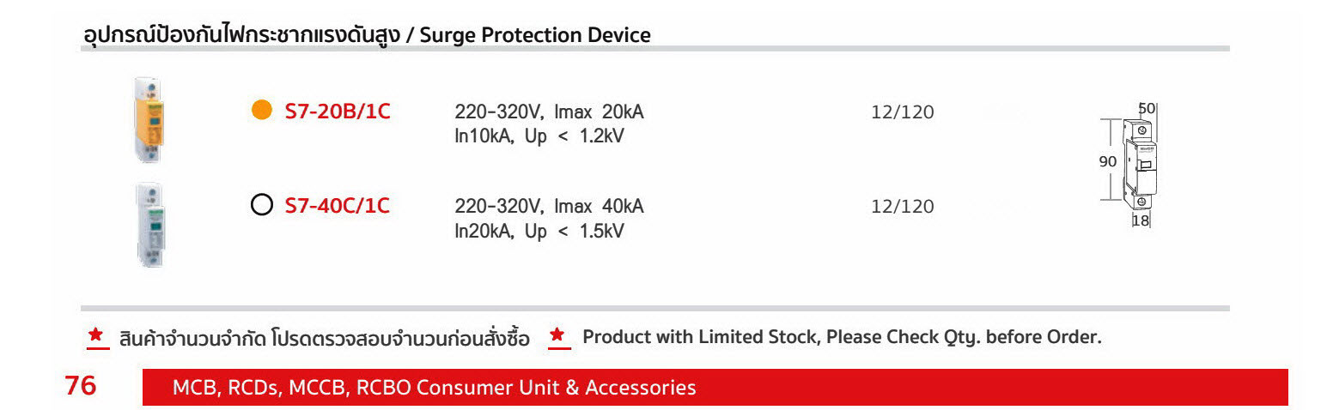Screen dimensions: 1321x410
Task: Click the red MCB, RCDs, MCCB footer bar
Action: click(715, 387)
